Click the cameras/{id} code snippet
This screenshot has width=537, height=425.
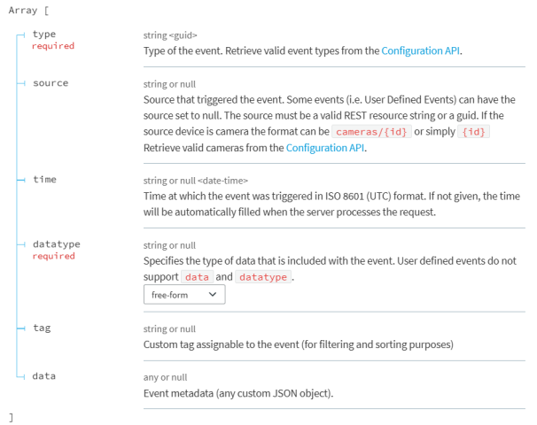point(368,131)
